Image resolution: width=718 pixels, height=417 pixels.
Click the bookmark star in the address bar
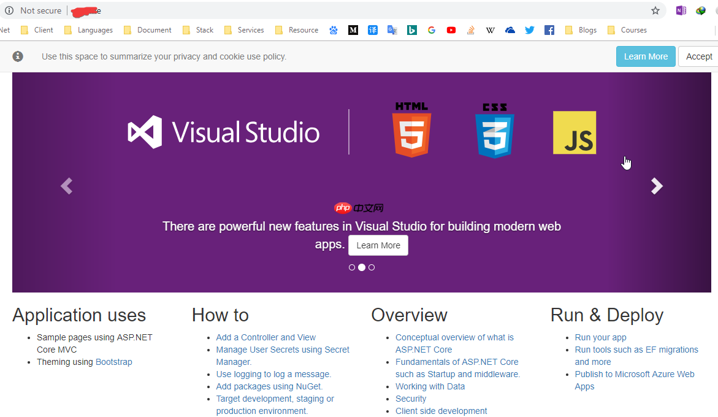tap(655, 10)
